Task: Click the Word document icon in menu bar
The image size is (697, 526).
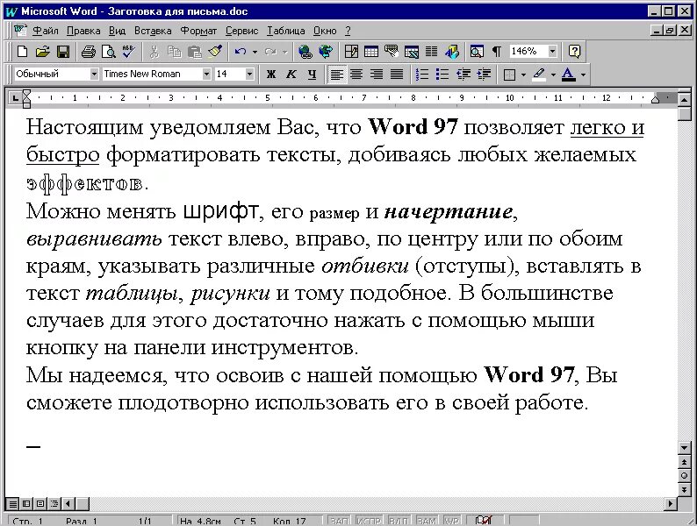Action: [x=20, y=30]
